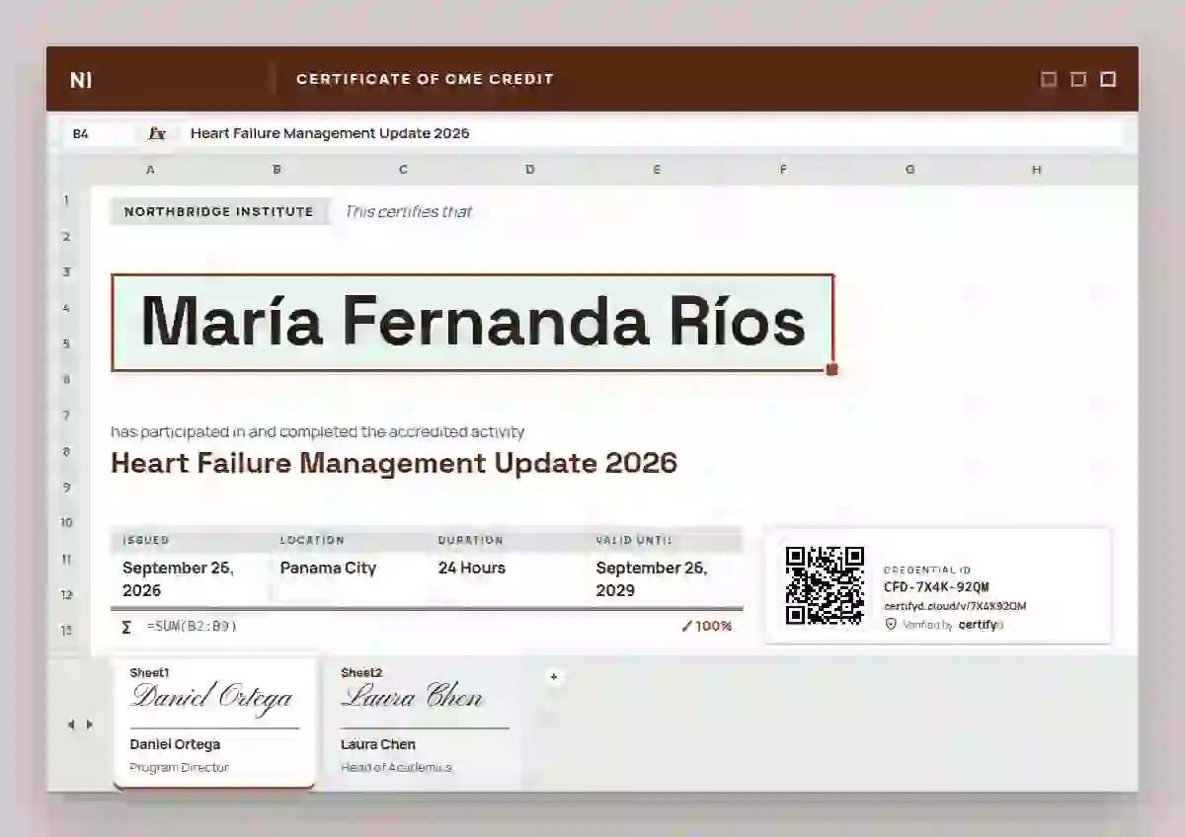Select the María Fernanda Ríos name cell
The image size is (1185, 837).
473,323
